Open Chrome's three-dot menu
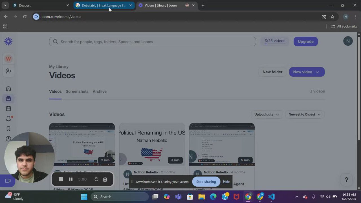Image resolution: width=361 pixels, height=203 pixels. click(355, 17)
